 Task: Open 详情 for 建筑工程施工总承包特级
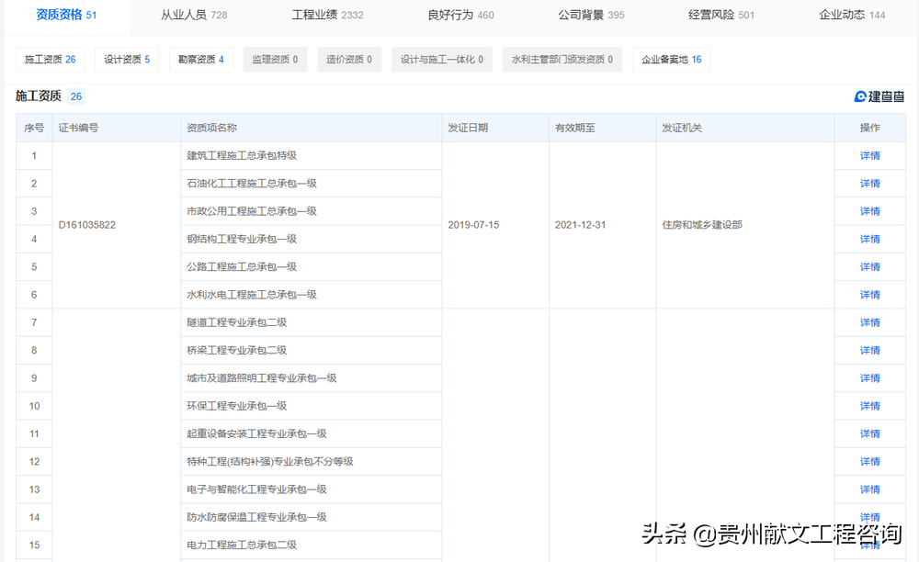tap(869, 156)
